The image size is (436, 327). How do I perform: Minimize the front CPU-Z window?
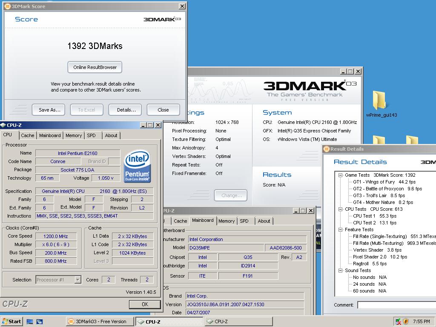click(x=143, y=125)
